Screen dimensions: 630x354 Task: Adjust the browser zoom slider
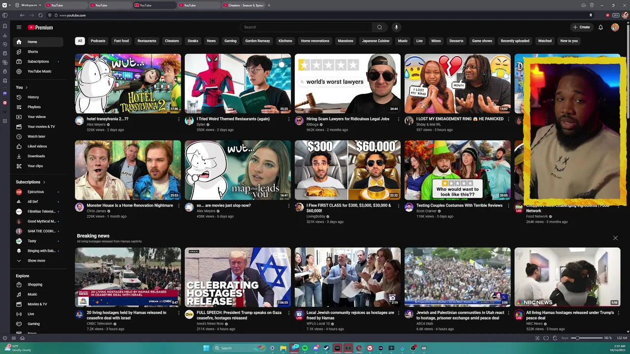tap(587, 338)
